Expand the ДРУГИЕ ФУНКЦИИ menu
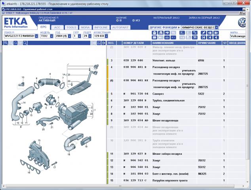 point(165,27)
